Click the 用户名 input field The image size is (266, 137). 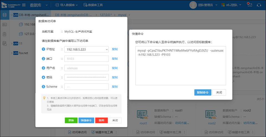[x=86, y=68]
